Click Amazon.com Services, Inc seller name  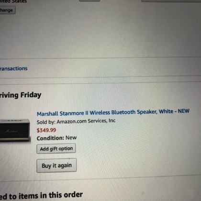(86, 121)
